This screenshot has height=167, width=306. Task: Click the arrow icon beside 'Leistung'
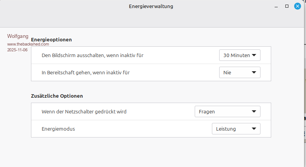point(254,129)
